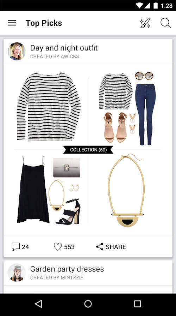Select the large striped long-sleeve shirt image
The height and width of the screenshot is (316, 176).
49,107
